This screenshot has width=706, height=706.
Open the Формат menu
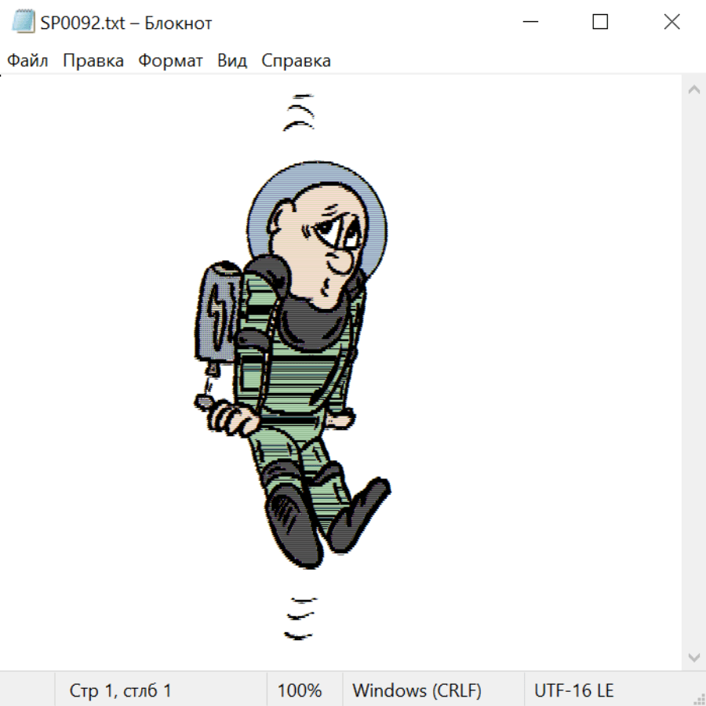[170, 61]
